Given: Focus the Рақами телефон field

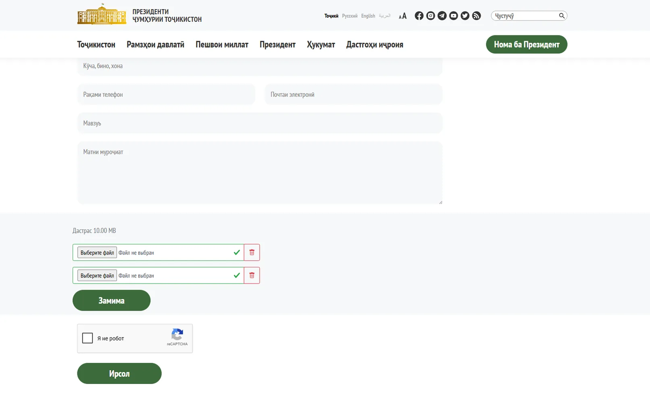Looking at the screenshot, I should pos(166,94).
